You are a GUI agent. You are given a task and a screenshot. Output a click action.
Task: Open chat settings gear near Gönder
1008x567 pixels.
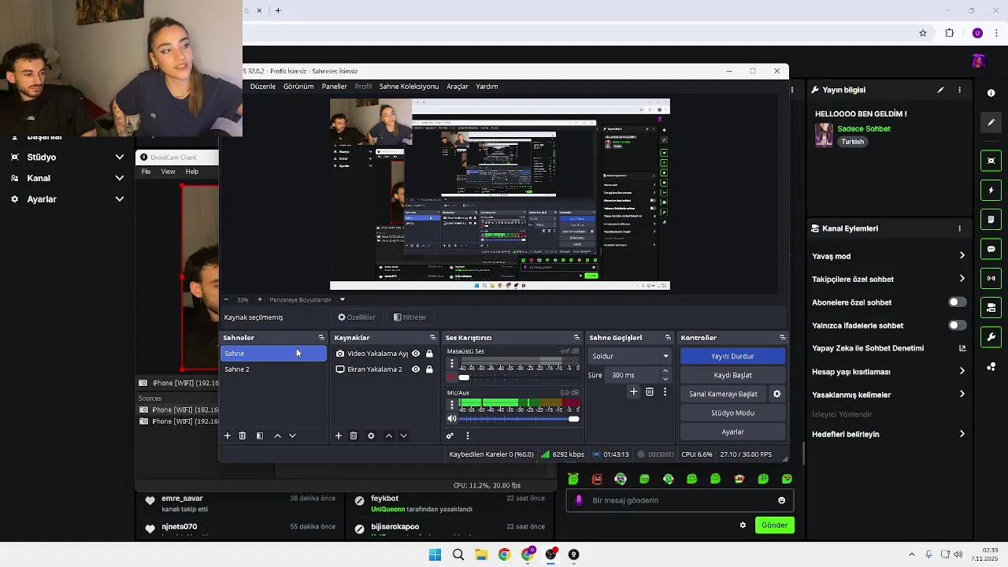click(x=743, y=525)
